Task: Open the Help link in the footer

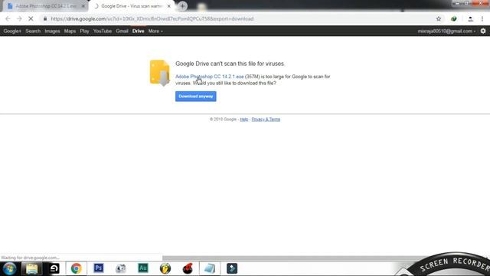Action: click(243, 120)
